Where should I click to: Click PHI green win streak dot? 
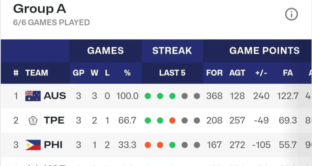172,145
